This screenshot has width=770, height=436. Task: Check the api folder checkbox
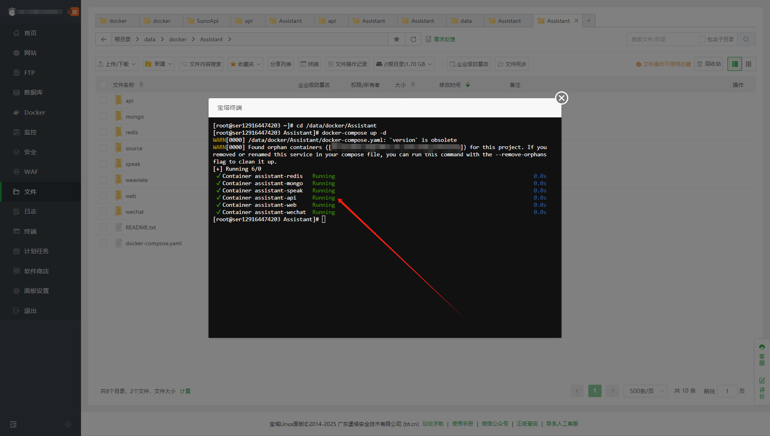103,100
